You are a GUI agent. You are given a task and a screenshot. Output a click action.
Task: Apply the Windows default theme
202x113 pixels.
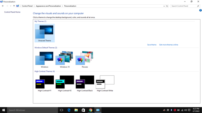45,60
